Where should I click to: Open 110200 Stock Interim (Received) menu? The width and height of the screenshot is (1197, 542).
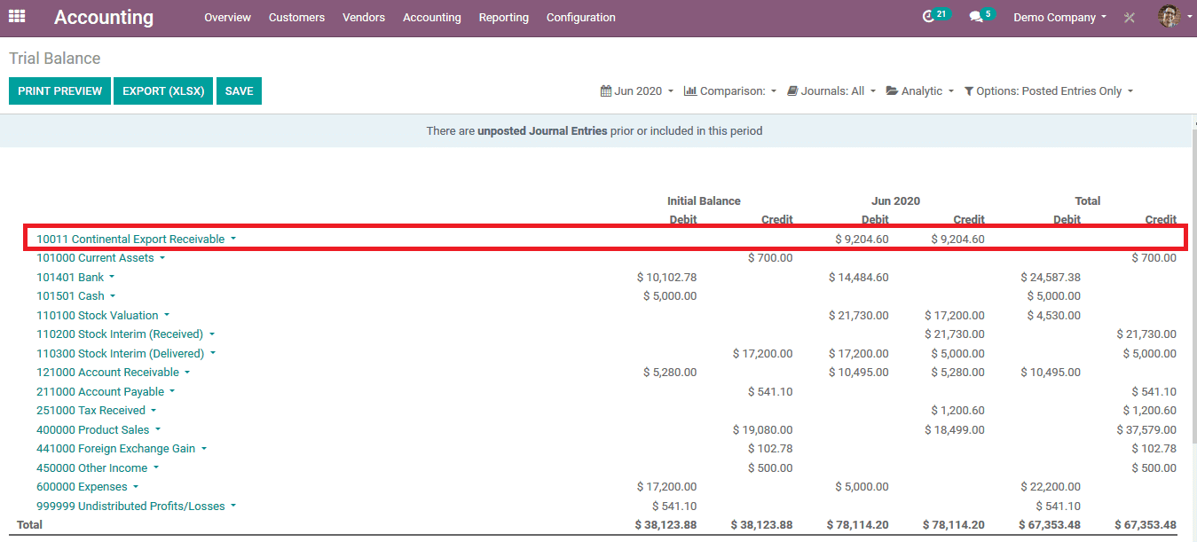click(x=125, y=334)
